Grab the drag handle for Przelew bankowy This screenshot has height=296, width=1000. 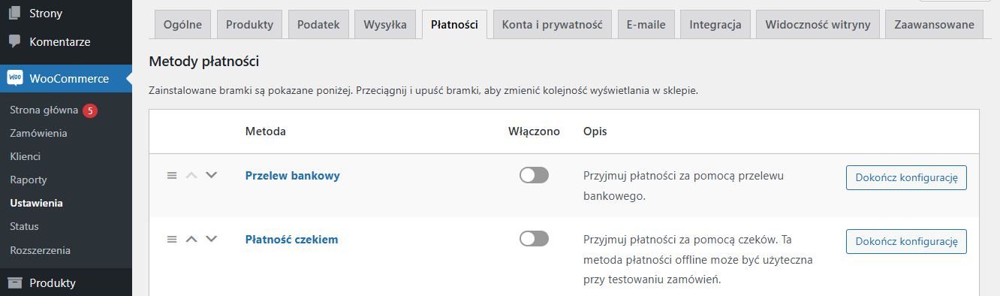tap(171, 175)
